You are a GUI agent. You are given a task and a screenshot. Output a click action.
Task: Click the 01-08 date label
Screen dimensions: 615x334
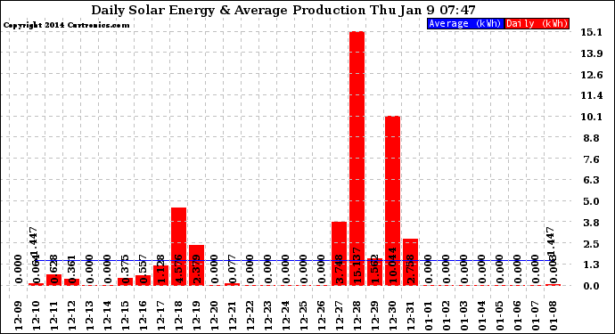click(553, 316)
